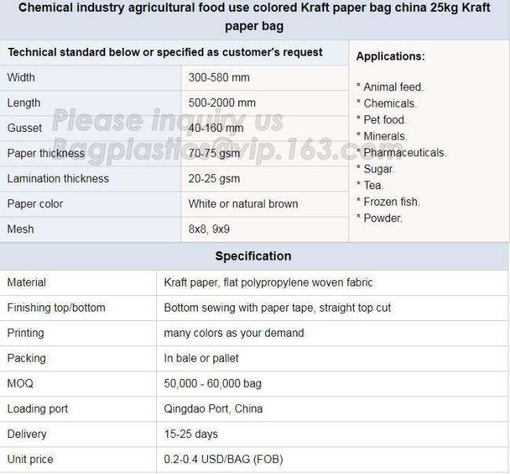Click the Length value '500-2000 mm'
Screen dimensions: 510x474
(222, 103)
